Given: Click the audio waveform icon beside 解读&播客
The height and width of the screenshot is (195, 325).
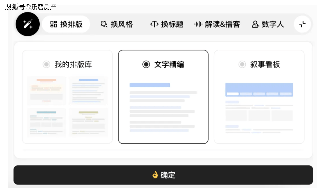Looking at the screenshot, I should coord(198,24).
